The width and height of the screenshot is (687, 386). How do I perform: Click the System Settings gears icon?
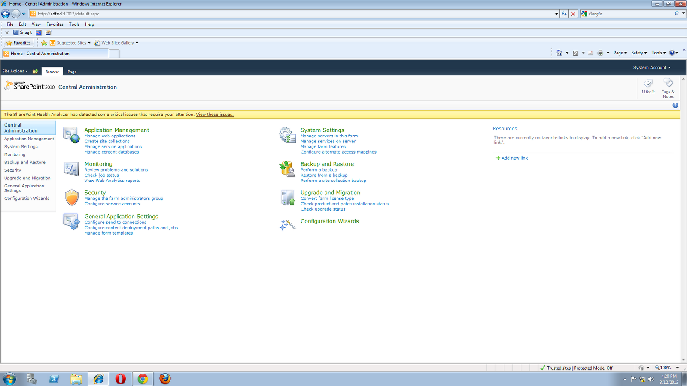[x=286, y=135]
